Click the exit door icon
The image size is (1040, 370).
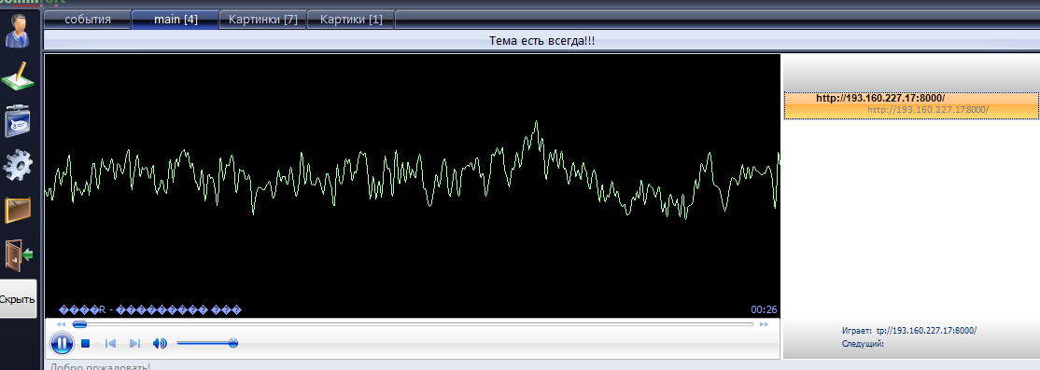pyautogui.click(x=18, y=255)
